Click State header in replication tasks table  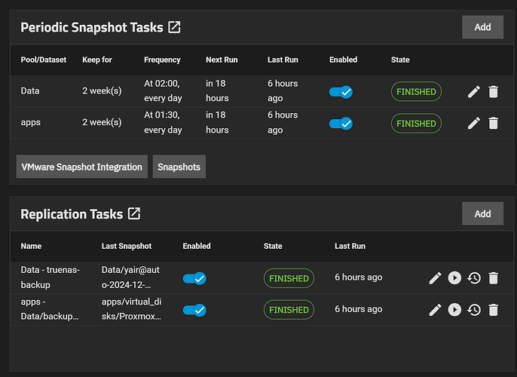273,246
